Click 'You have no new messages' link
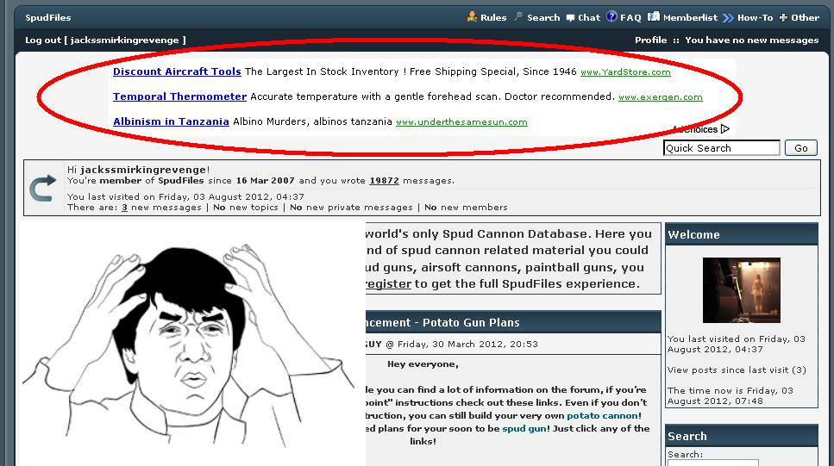 point(751,40)
